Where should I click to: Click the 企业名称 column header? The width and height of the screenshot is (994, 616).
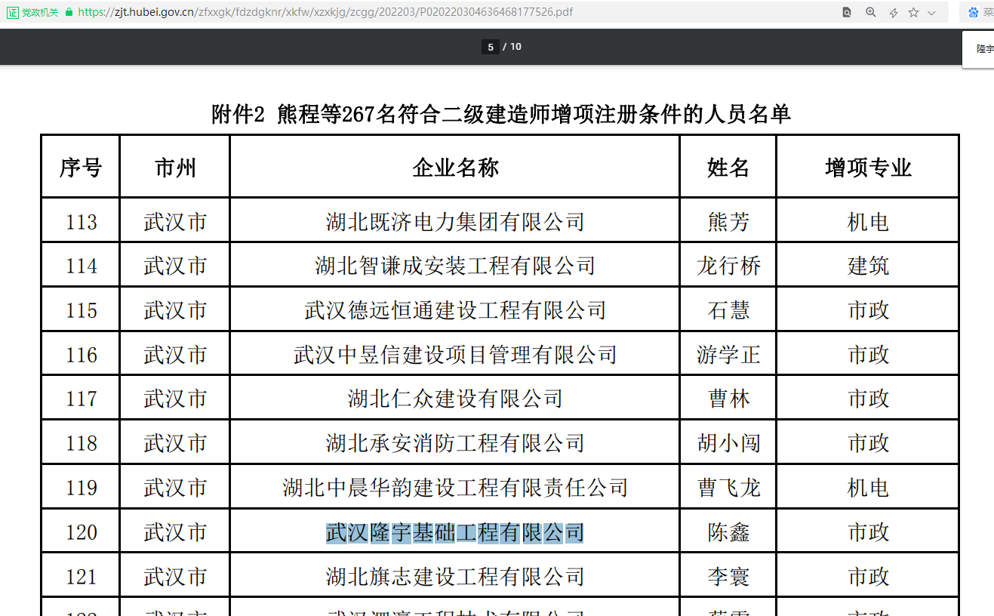point(454,168)
